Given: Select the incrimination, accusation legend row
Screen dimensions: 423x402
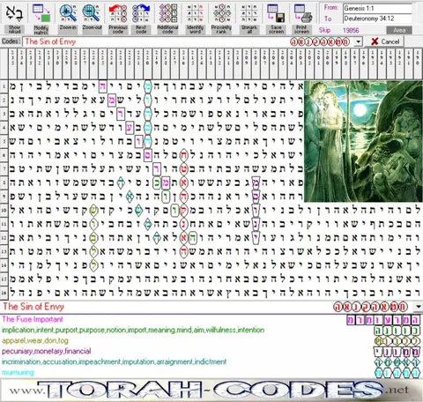Looking at the screenshot, I should 114,361.
